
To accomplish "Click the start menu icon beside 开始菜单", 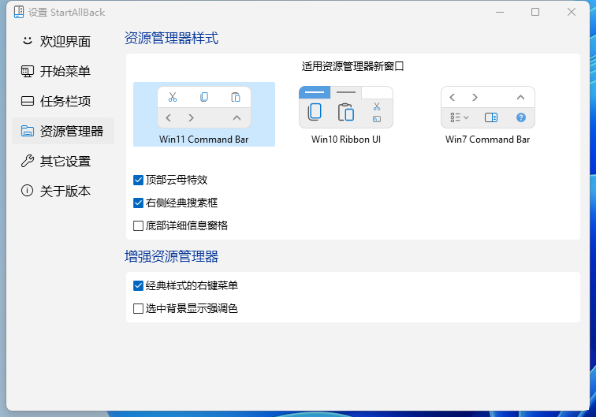I will pyautogui.click(x=28, y=71).
